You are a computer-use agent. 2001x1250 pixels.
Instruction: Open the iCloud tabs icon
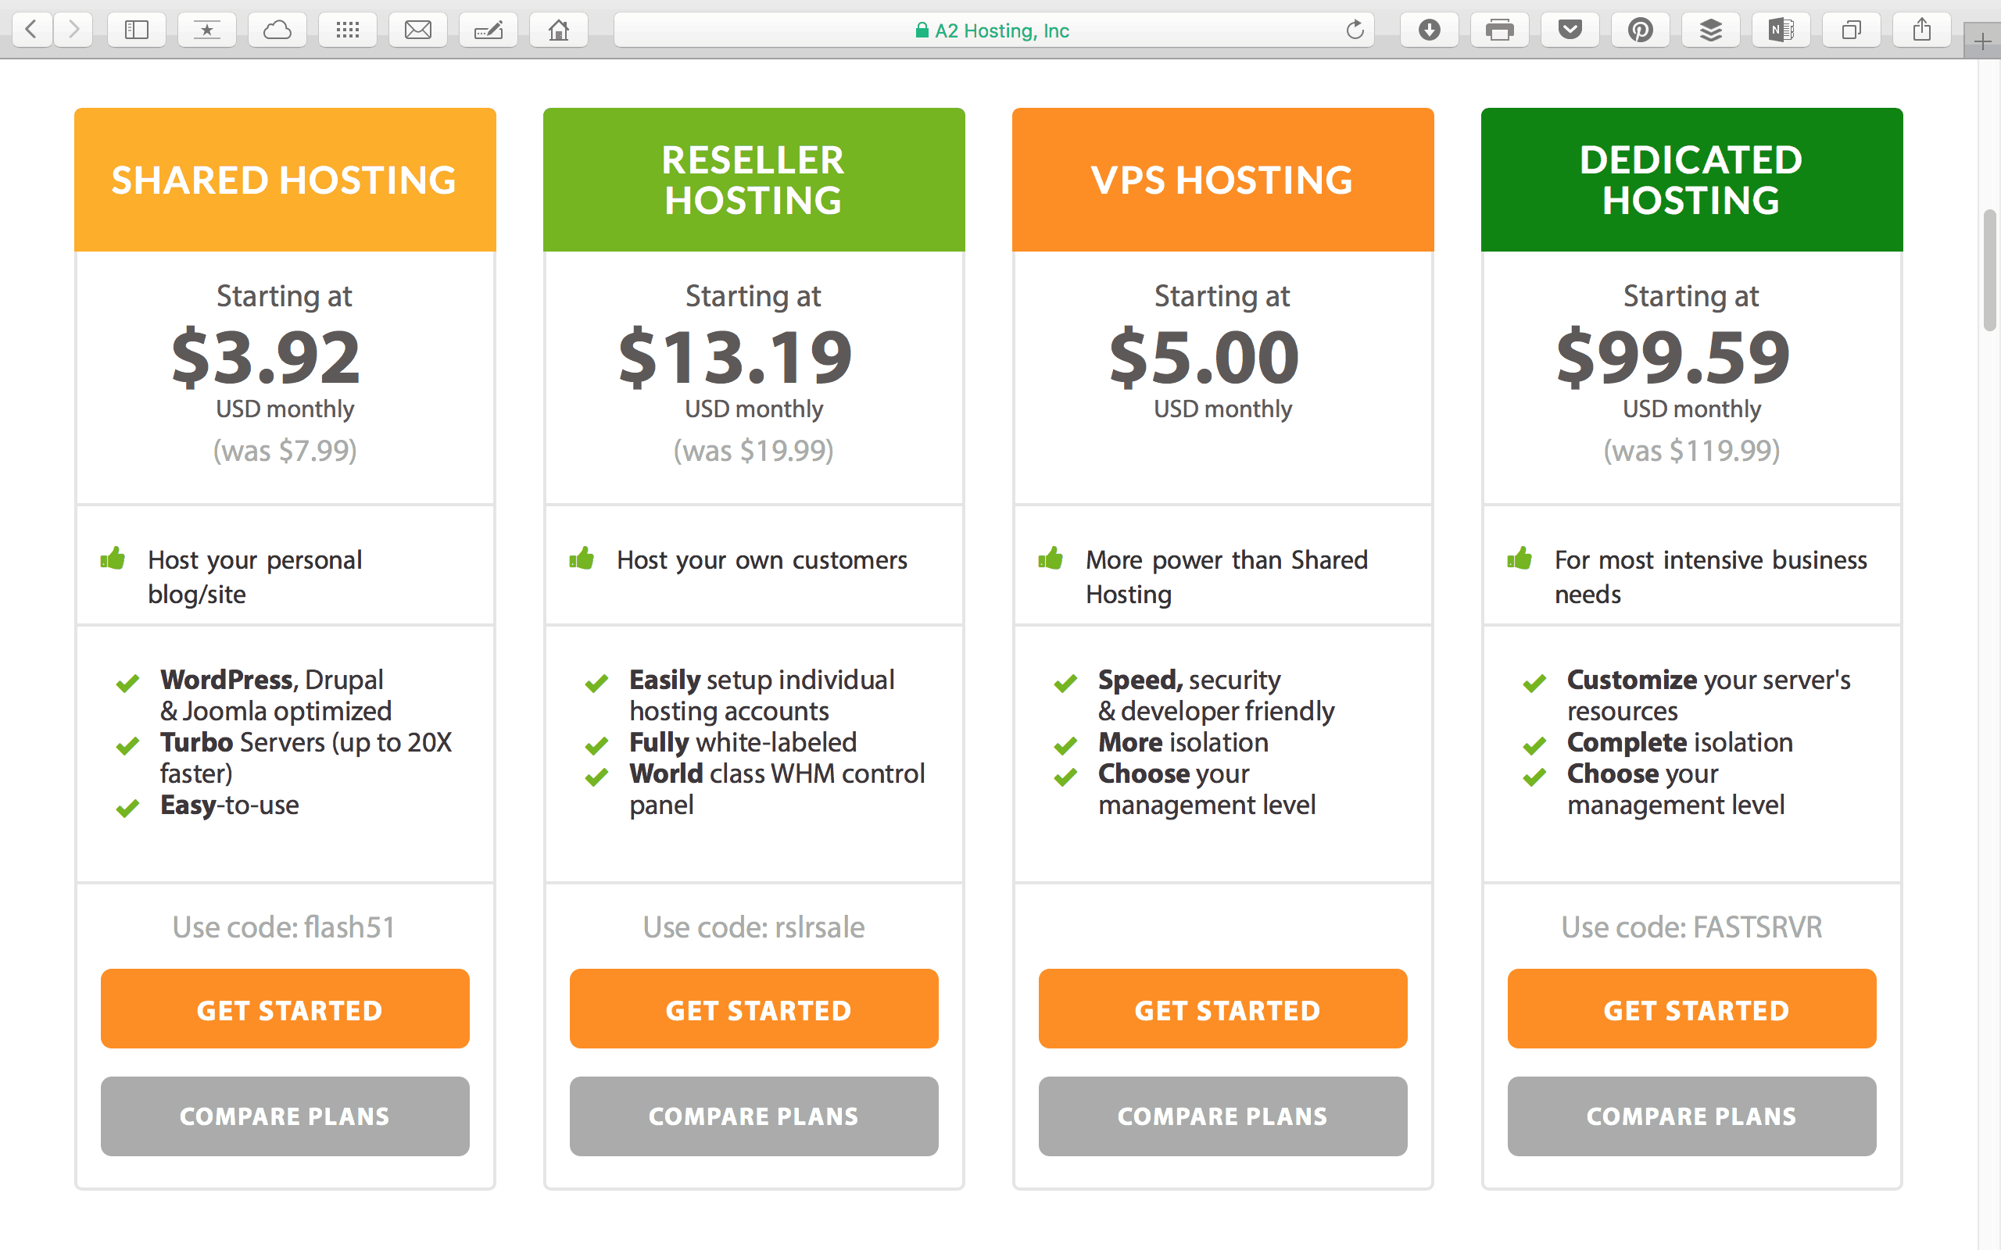coord(277,30)
